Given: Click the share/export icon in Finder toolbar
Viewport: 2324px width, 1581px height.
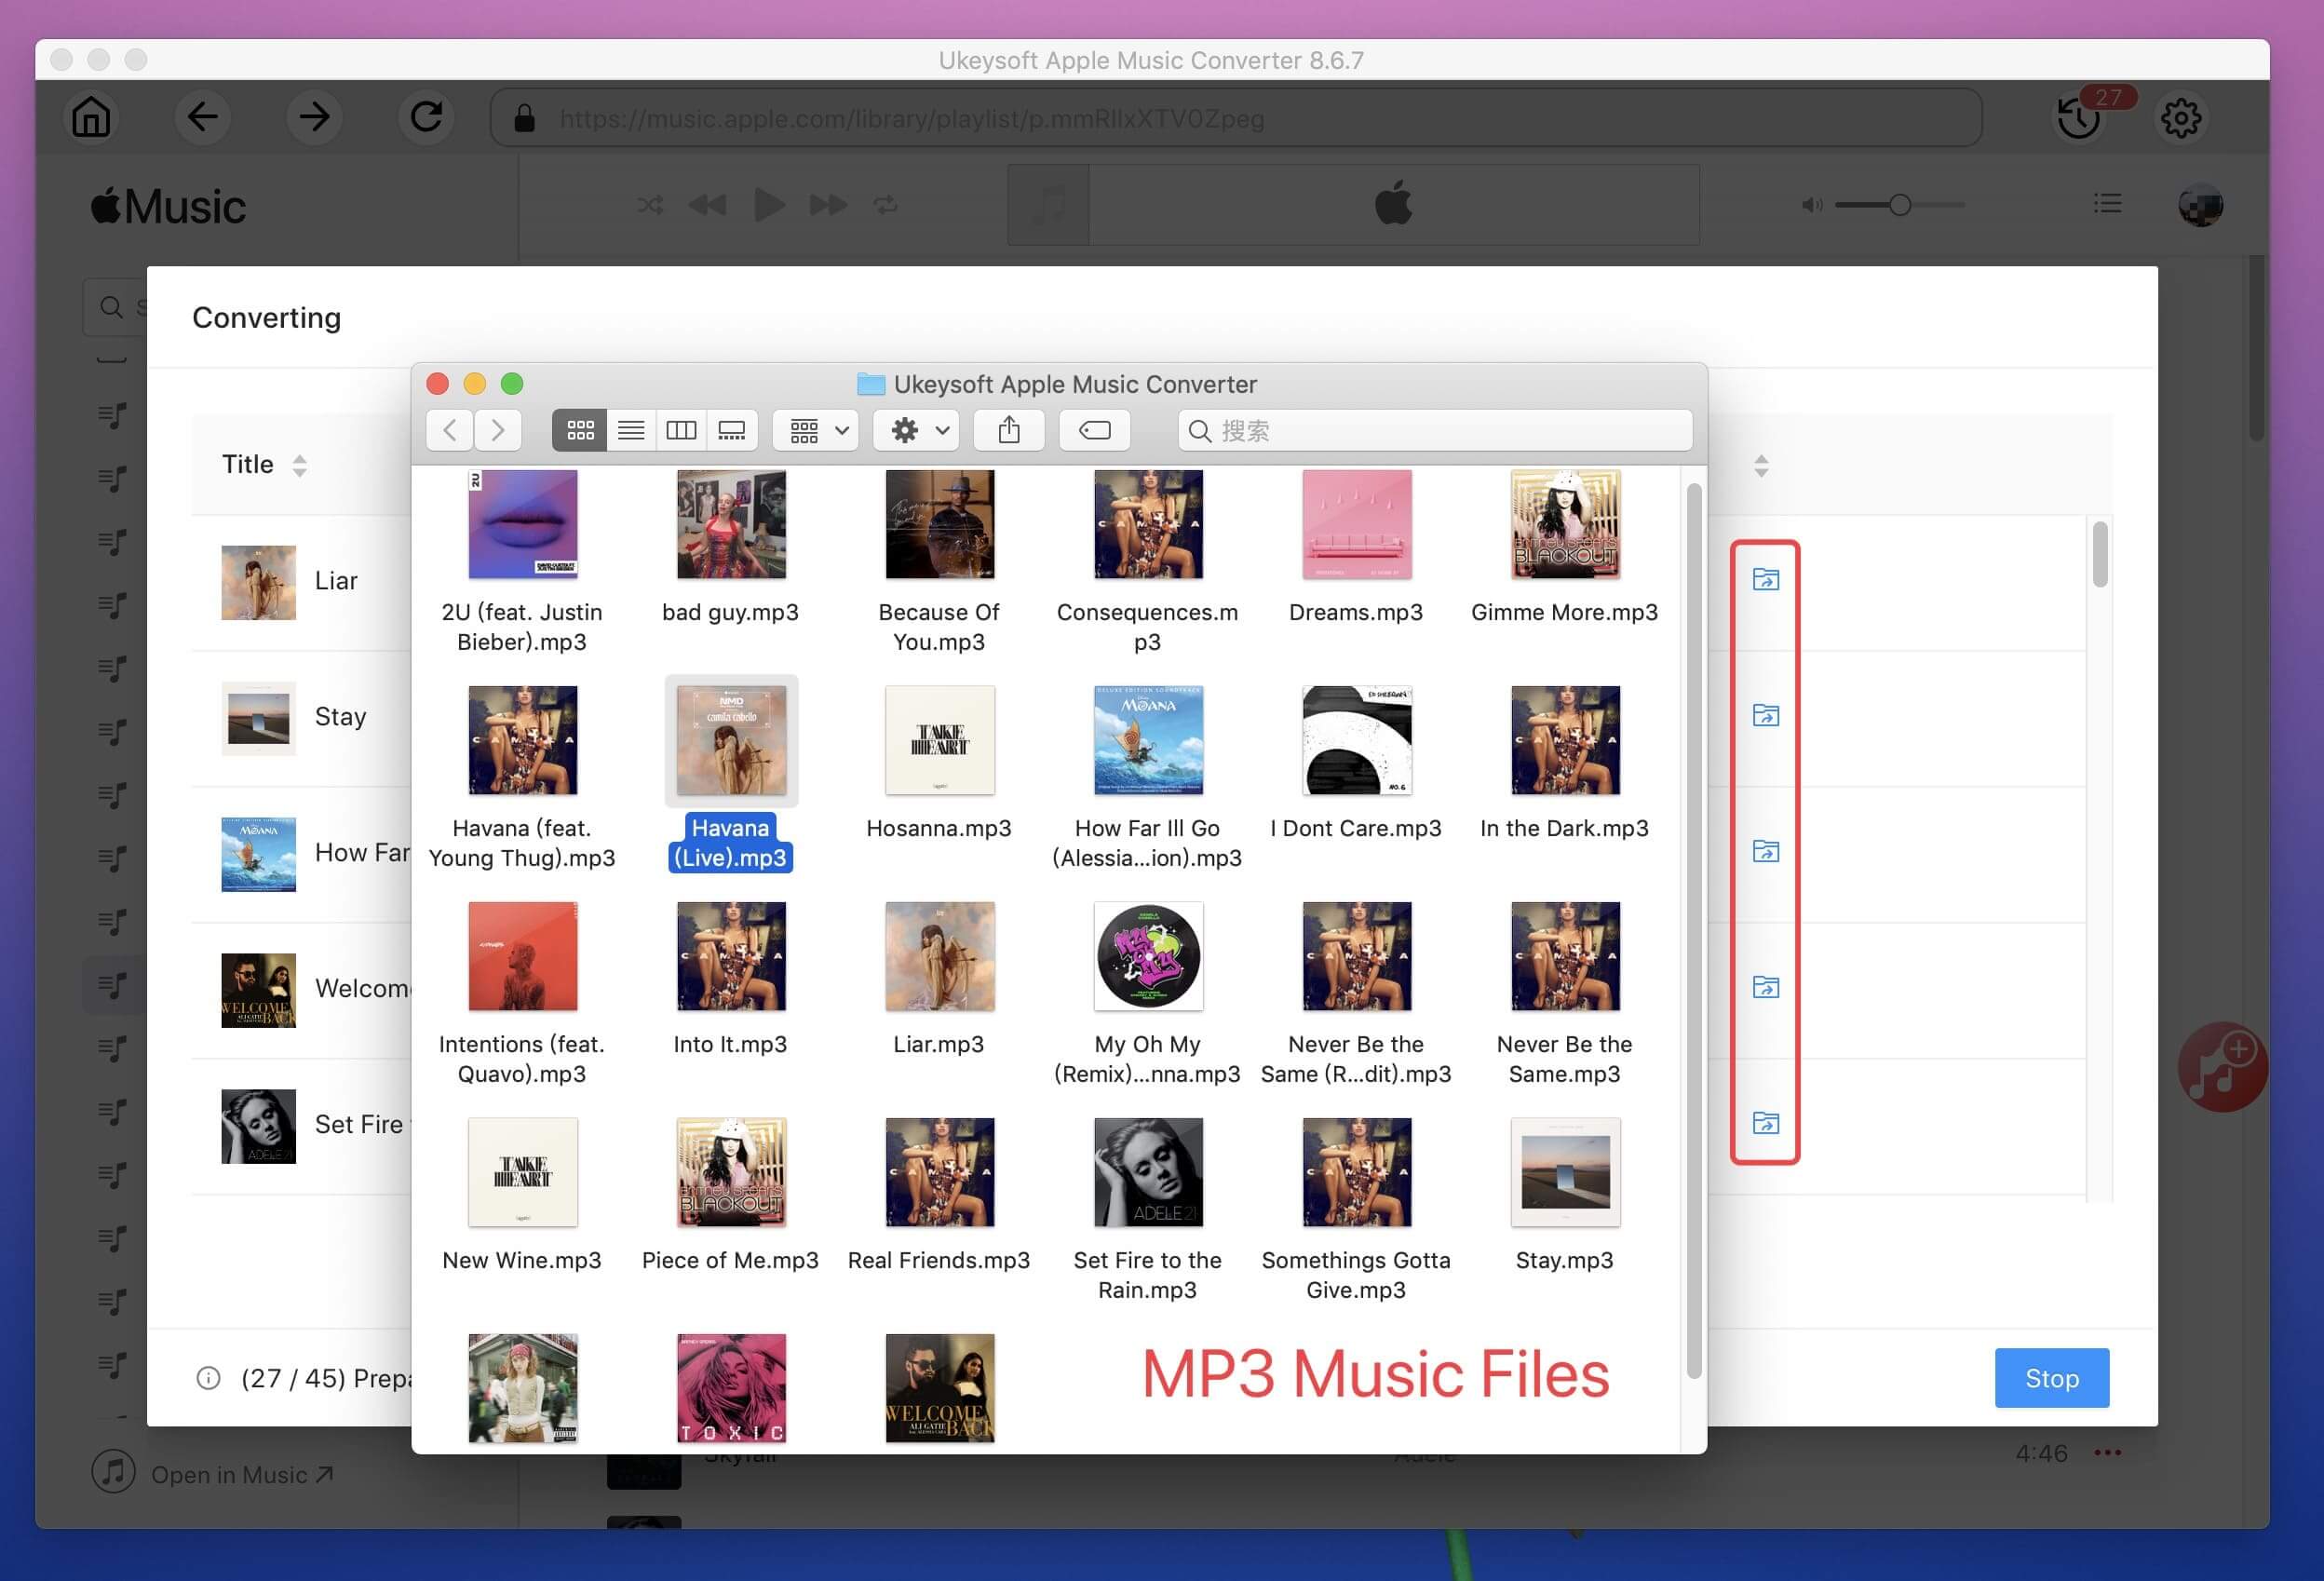Looking at the screenshot, I should pyautogui.click(x=1009, y=427).
